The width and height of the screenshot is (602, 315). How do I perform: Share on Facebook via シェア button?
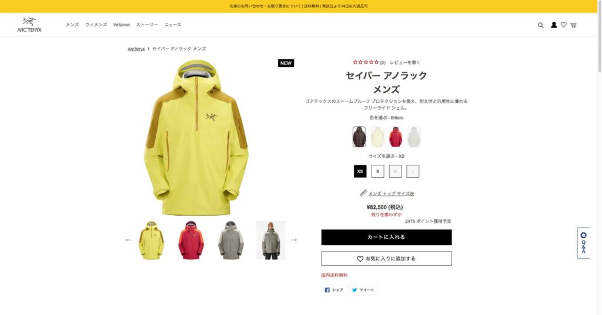point(334,290)
